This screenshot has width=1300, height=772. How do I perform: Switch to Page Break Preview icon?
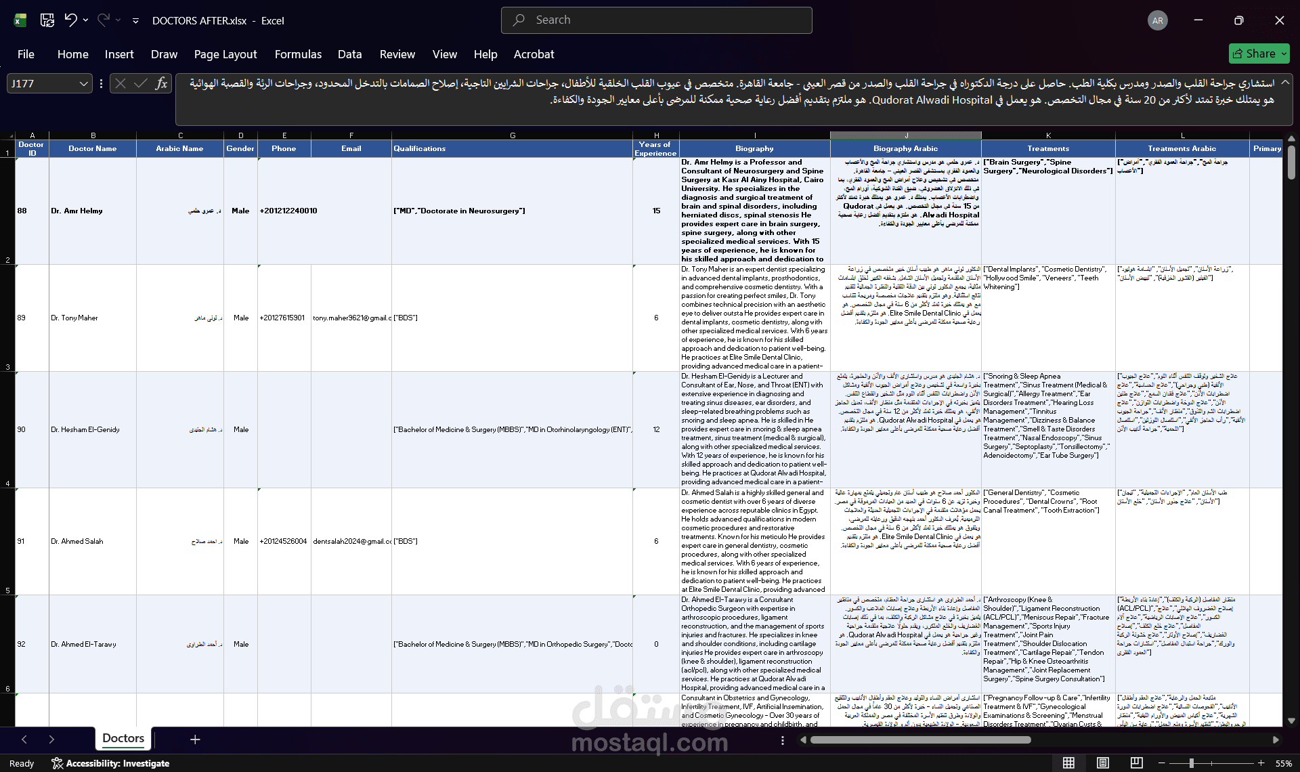point(1136,763)
